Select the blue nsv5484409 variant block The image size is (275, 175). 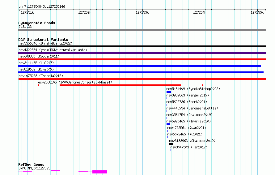tap(168, 92)
